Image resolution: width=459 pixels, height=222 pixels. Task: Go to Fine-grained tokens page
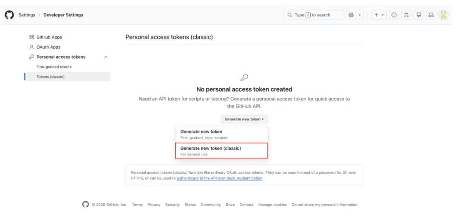point(54,67)
